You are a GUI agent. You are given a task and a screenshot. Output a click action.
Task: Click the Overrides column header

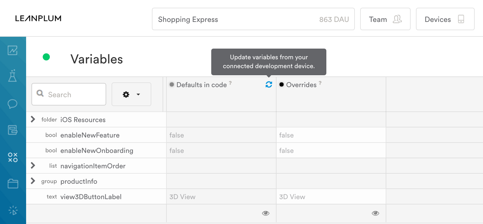point(301,85)
